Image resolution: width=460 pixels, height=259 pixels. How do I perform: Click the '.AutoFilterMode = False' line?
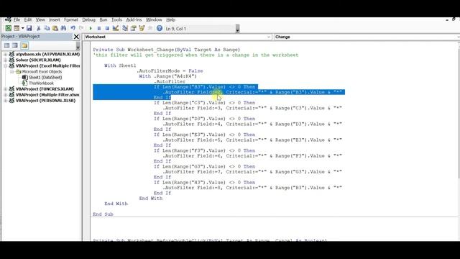coord(170,71)
